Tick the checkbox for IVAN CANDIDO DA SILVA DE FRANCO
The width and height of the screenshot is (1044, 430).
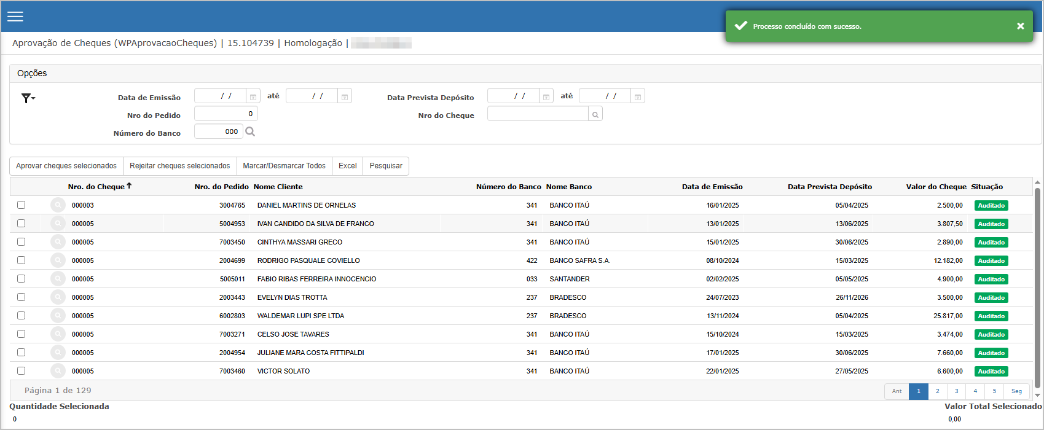click(22, 224)
